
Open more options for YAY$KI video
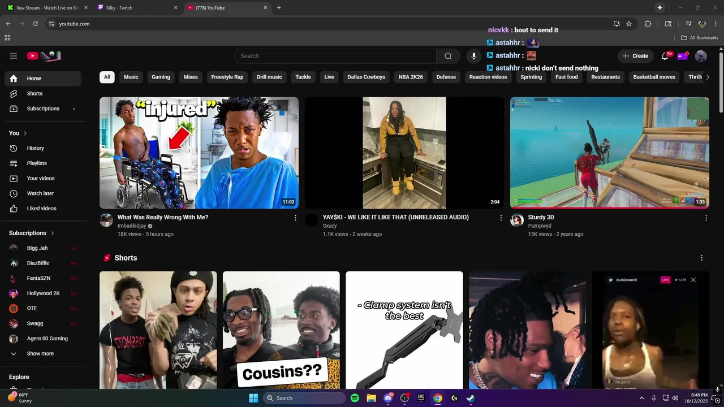pos(501,218)
